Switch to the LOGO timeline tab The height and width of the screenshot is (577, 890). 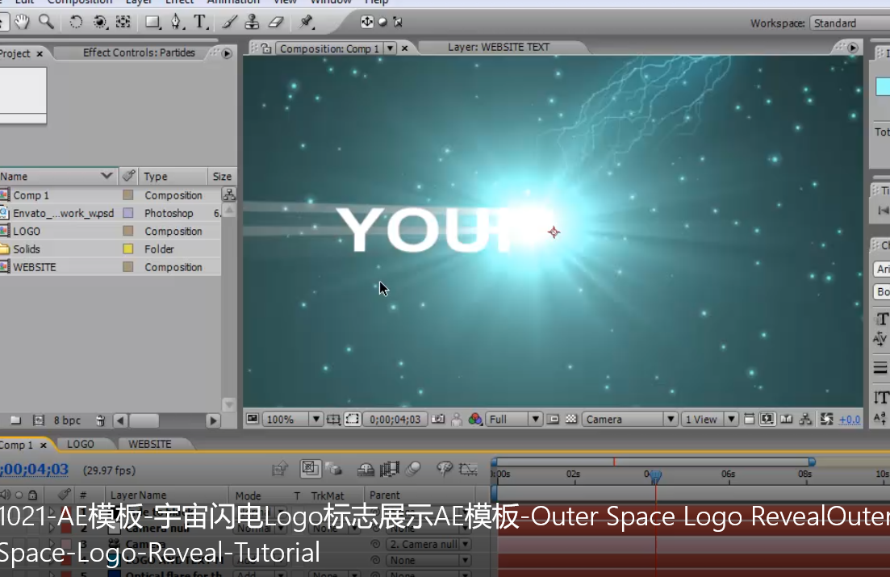(x=81, y=444)
